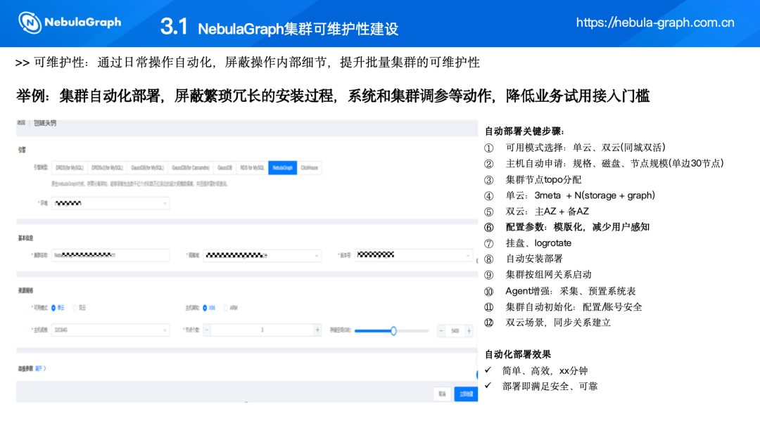
Task: Select the DRDSv2(for MySQL) engine type
Action: point(107,168)
